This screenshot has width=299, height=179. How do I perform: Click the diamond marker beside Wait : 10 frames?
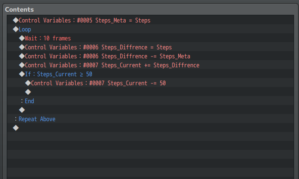[x=22, y=38]
